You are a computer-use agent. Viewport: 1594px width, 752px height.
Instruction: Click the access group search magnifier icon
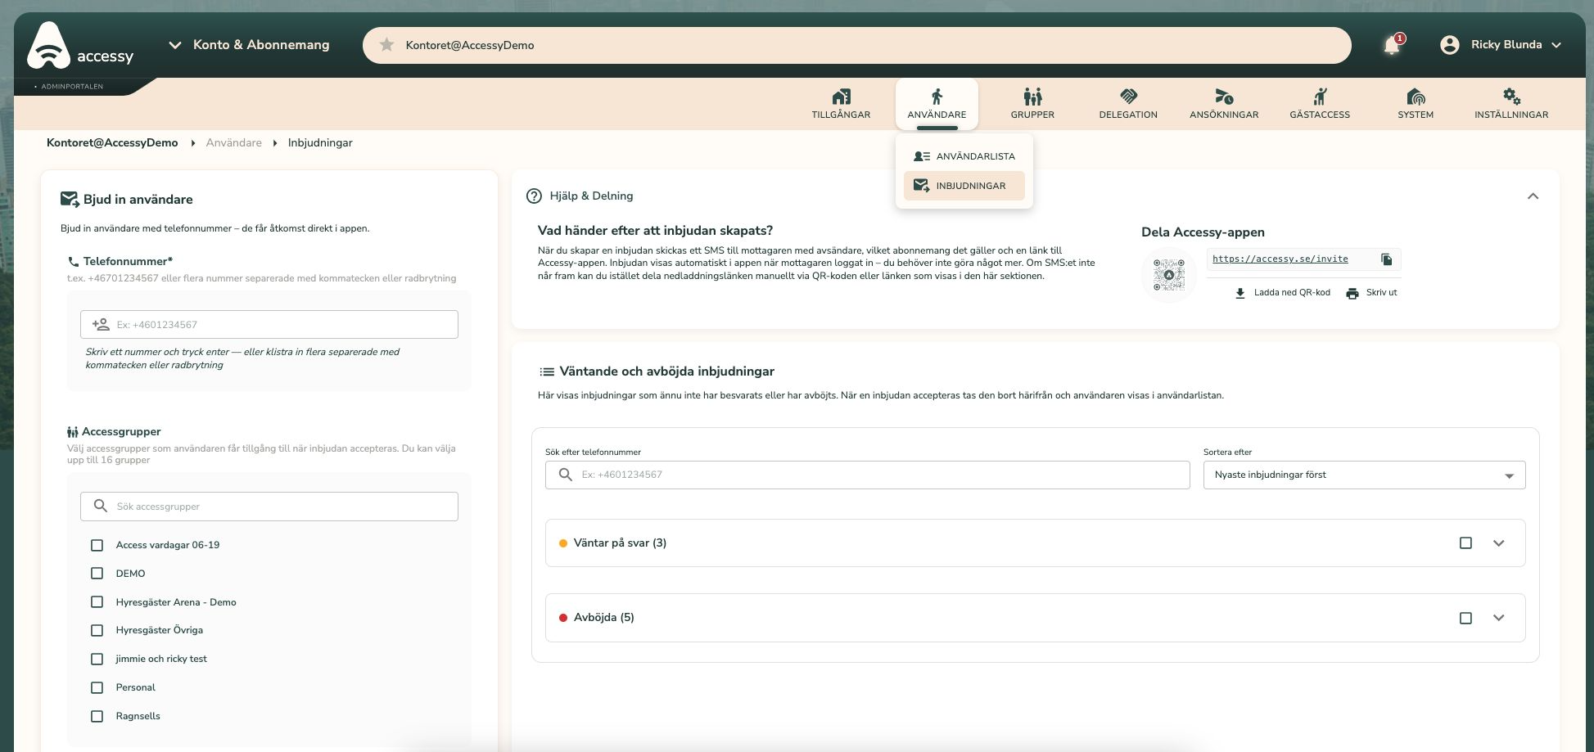coord(101,507)
